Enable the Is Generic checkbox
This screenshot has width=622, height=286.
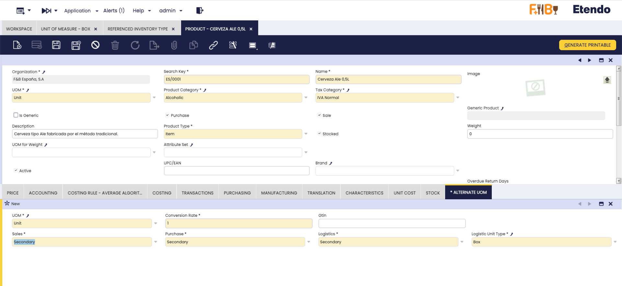tap(16, 115)
